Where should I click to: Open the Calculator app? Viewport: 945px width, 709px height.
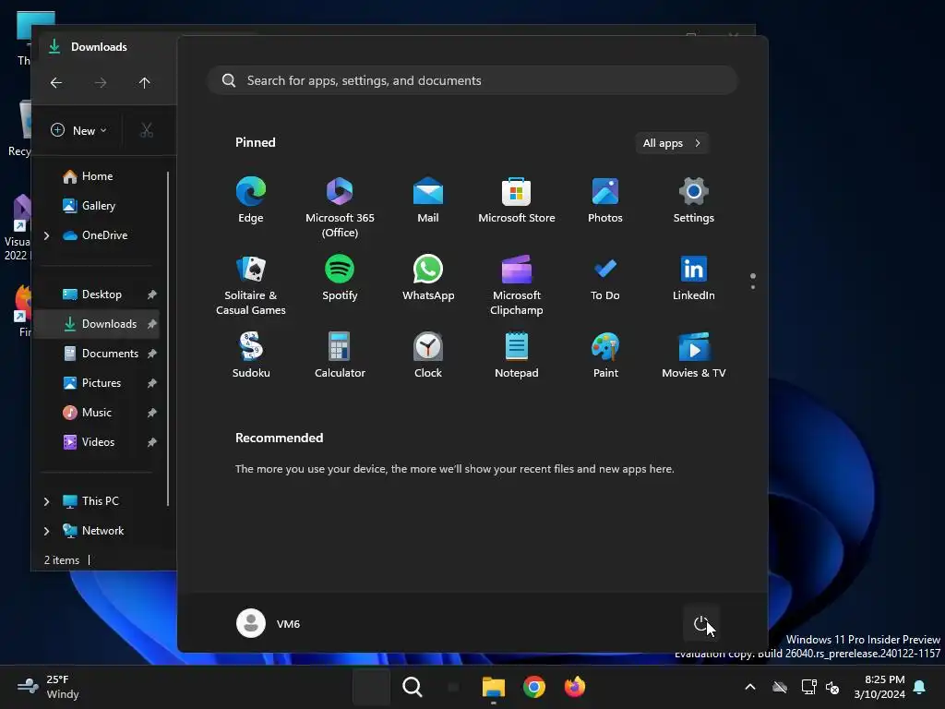(340, 355)
